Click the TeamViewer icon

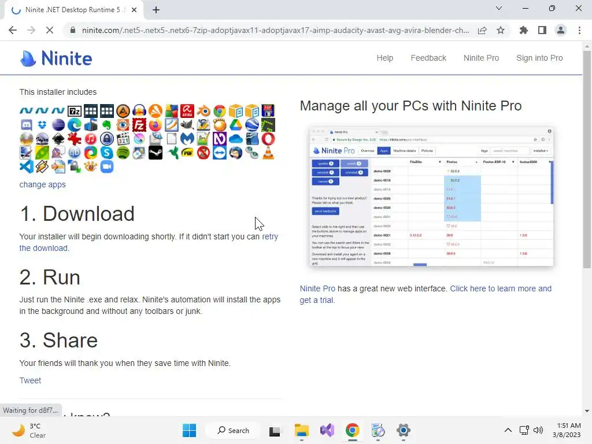pos(220,153)
